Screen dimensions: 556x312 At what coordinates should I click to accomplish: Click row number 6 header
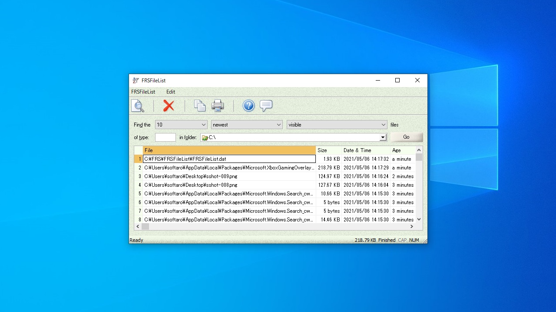139,202
